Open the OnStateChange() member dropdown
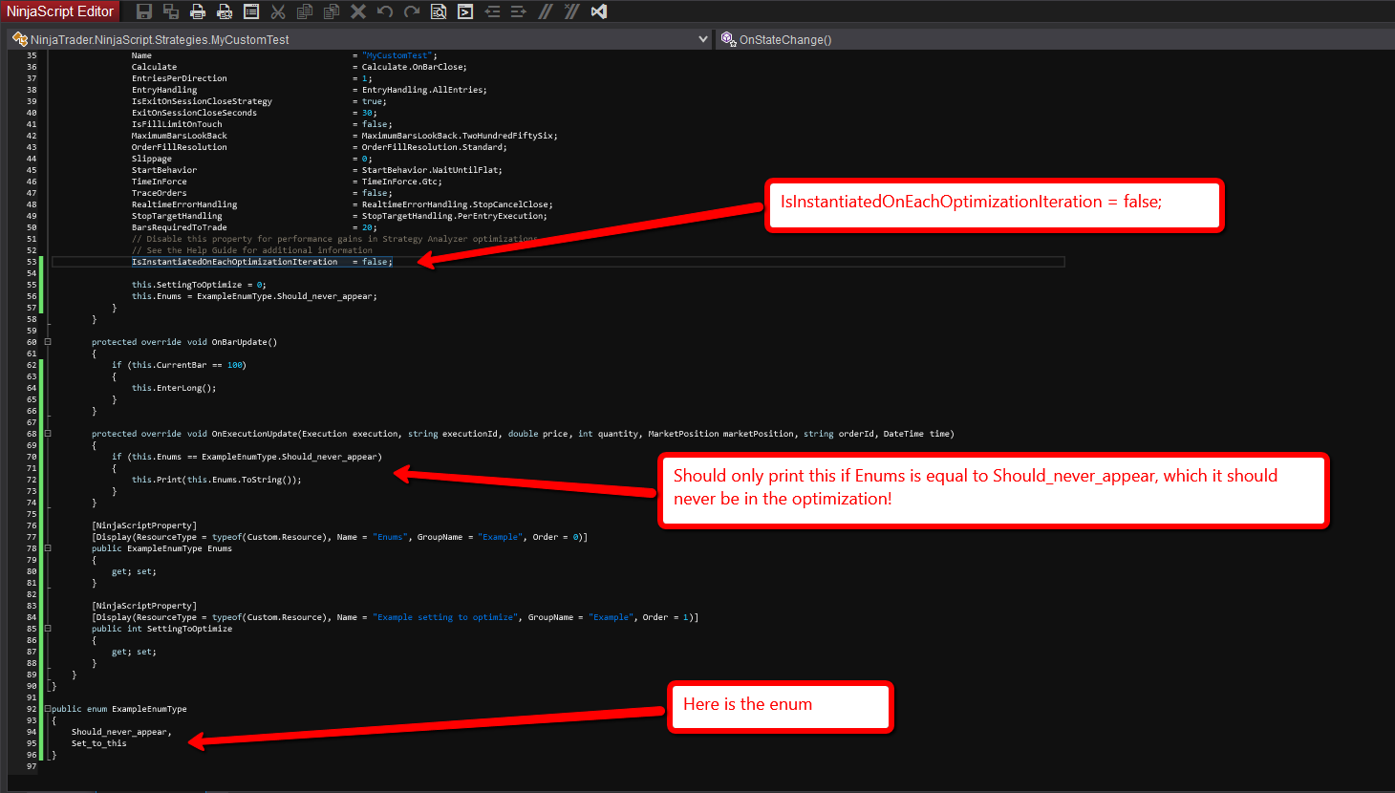The height and width of the screenshot is (793, 1395). (1056, 39)
